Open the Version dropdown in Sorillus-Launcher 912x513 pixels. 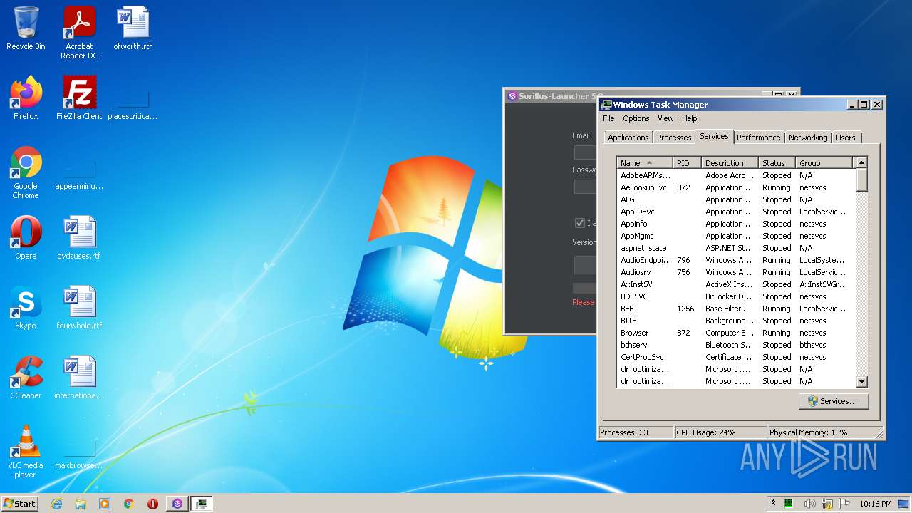coord(585,264)
